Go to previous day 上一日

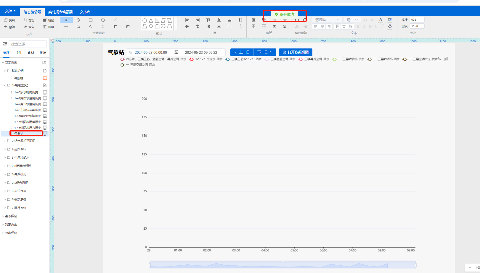[x=242, y=52]
